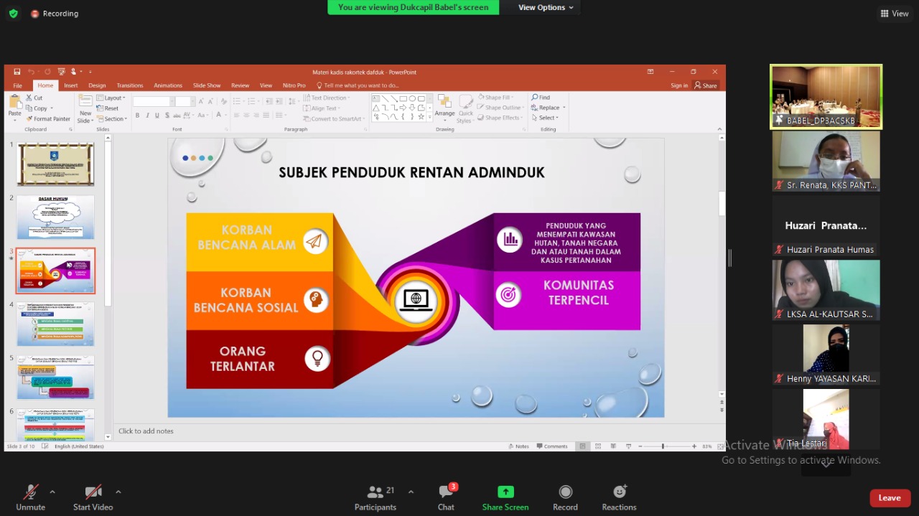Viewport: 919px width, 516px height.
Task: Expand audio options arrow beside Unmute
Action: [x=52, y=492]
